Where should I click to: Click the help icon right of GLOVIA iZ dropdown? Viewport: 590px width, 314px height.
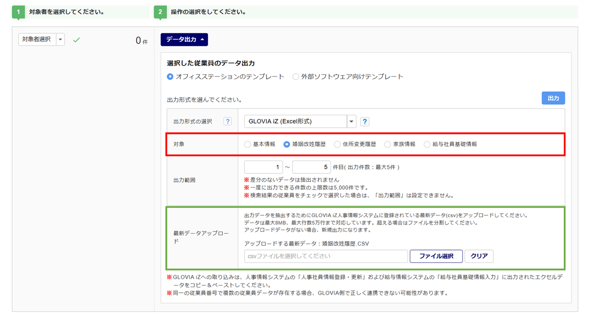pyautogui.click(x=365, y=122)
